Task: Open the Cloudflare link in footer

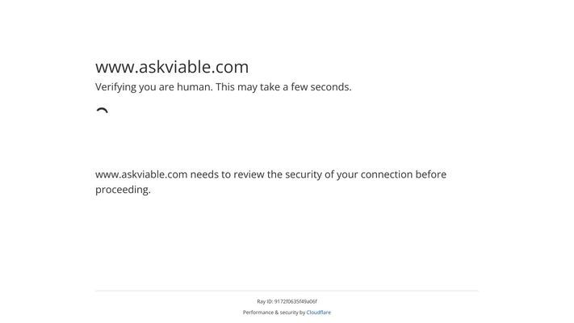Action: 318,313
